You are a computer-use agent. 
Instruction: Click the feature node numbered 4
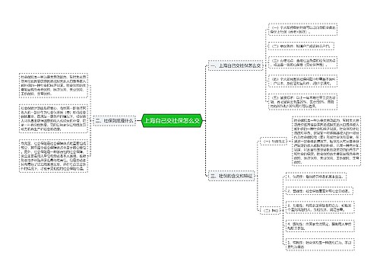pyautogui.click(x=320, y=226)
